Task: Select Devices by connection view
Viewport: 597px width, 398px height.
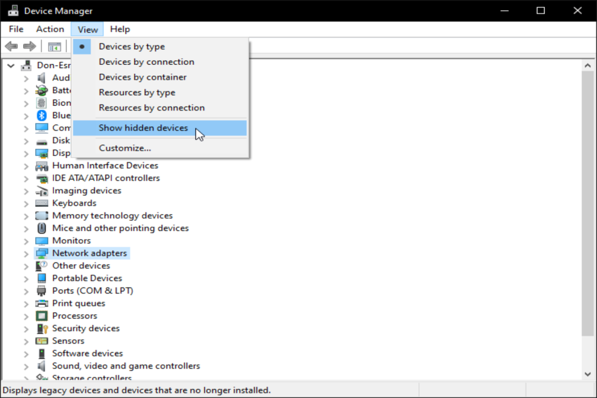Action: click(x=160, y=62)
